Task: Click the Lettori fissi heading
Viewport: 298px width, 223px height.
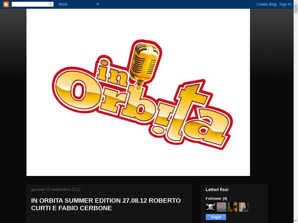Action: click(217, 190)
